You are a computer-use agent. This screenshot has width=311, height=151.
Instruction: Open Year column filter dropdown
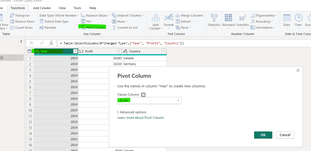75,51
